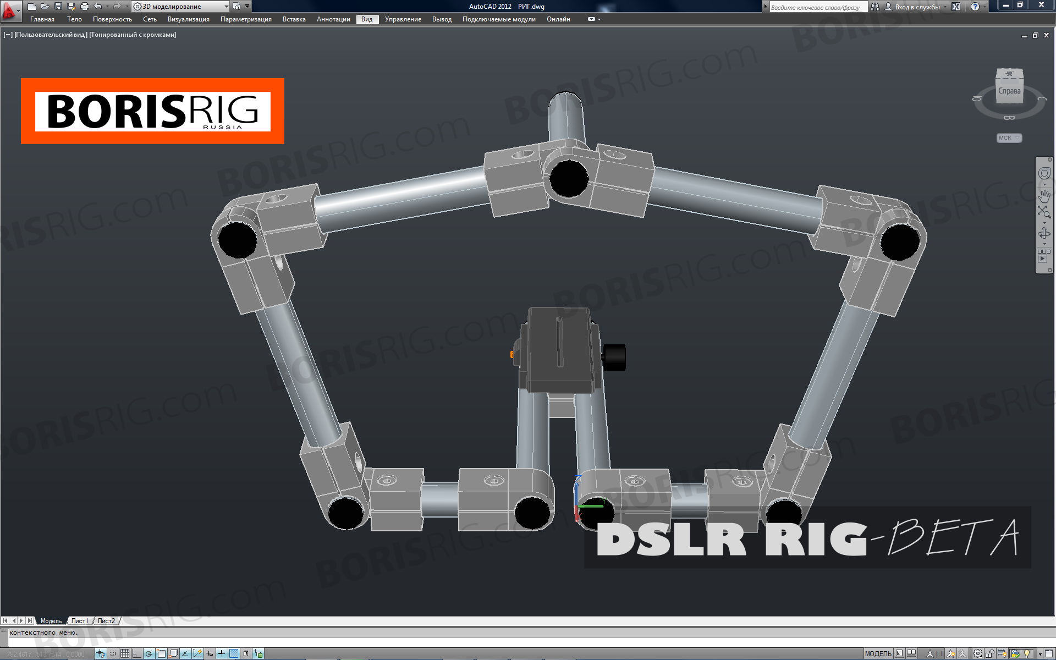Toggle Infer Constraints in status bar
Screen dimensions: 1056x660
tap(101, 653)
